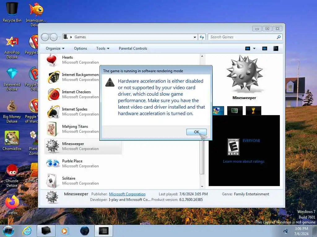Select the Internet Backgammon dice icon
317x237 pixels.
tap(53, 77)
